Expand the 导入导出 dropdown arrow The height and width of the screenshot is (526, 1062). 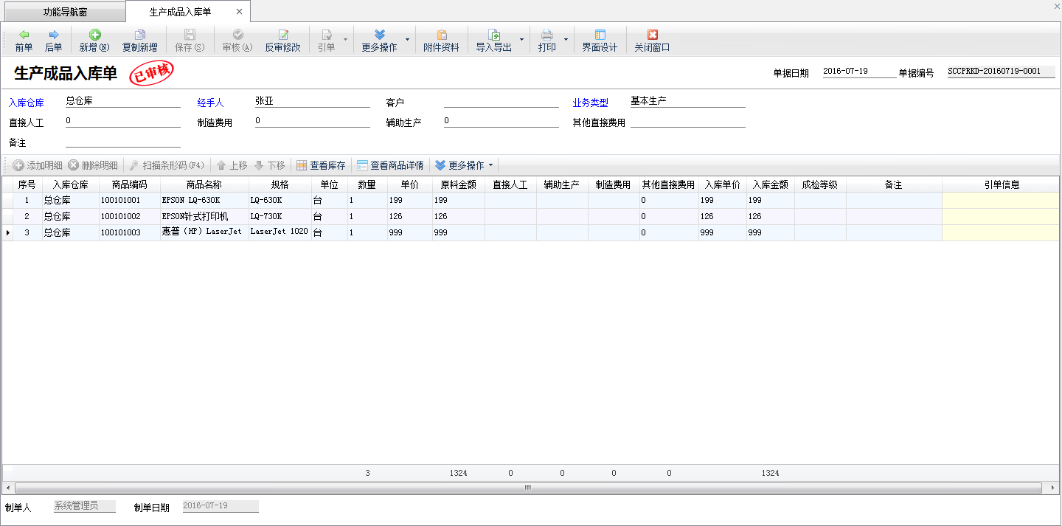pos(521,40)
